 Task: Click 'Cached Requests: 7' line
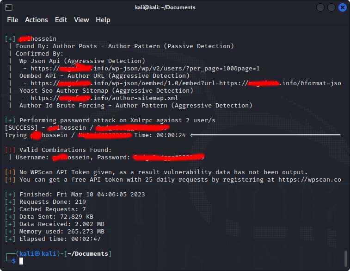coord(52,209)
